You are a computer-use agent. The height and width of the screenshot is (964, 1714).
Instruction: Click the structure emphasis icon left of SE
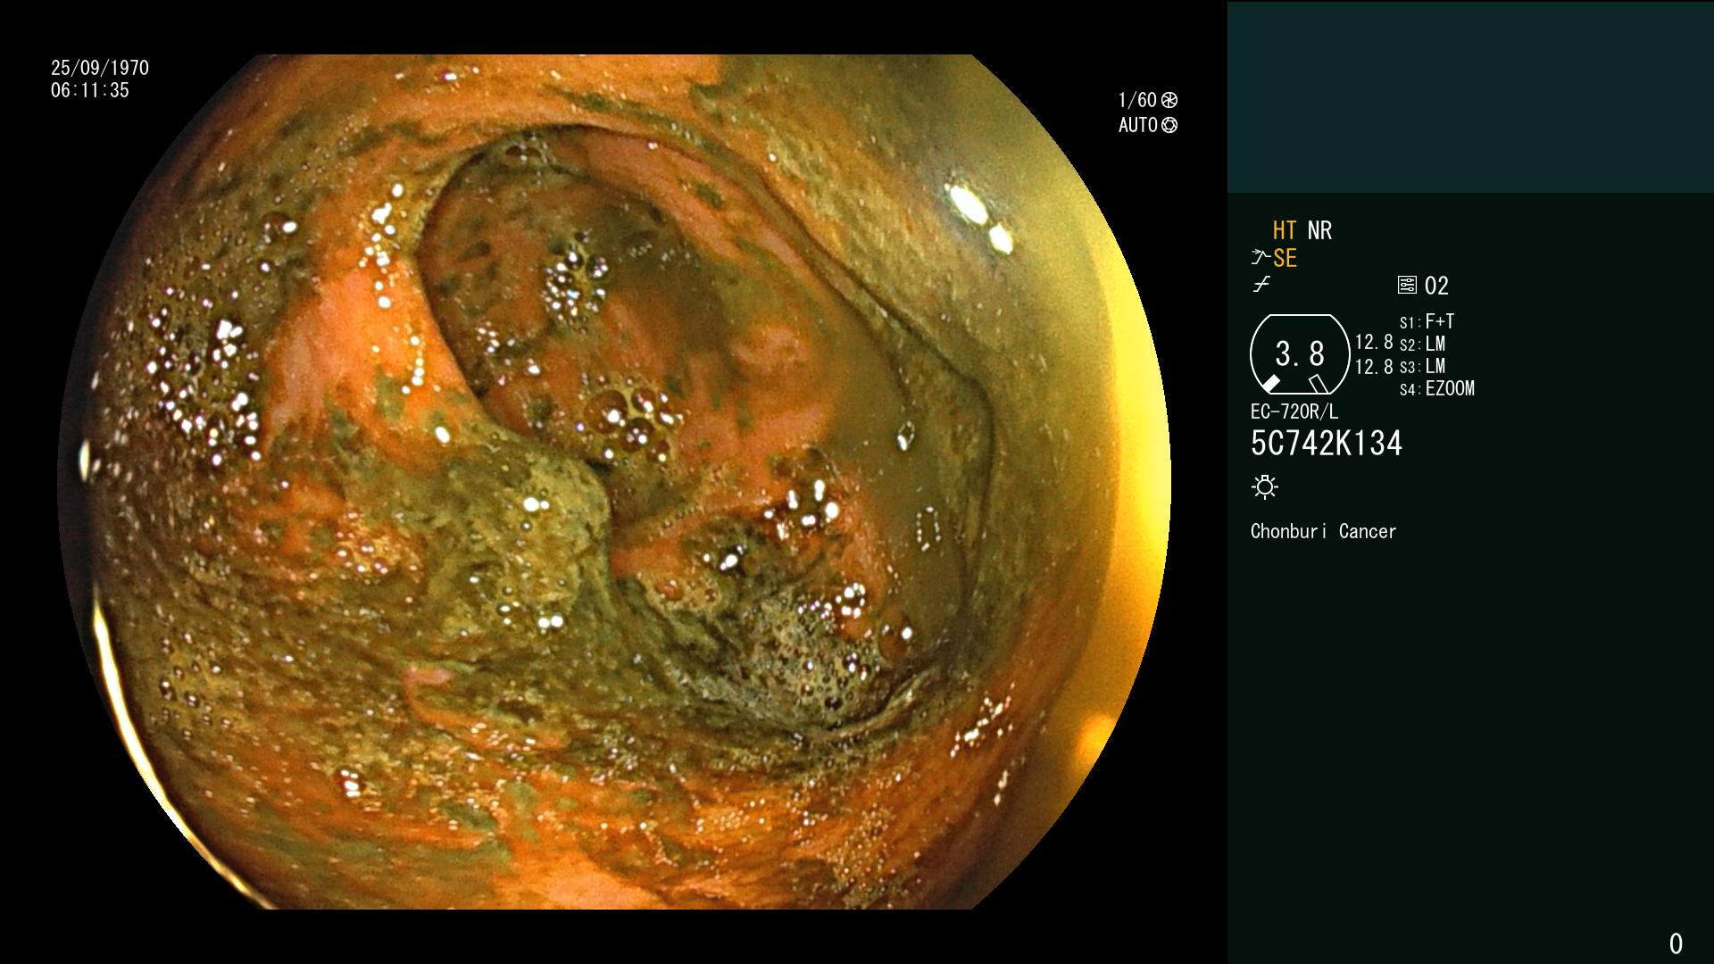[x=1260, y=258]
